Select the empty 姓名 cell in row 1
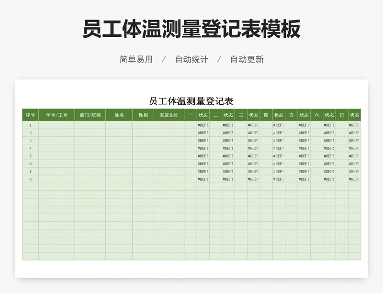 (120, 125)
